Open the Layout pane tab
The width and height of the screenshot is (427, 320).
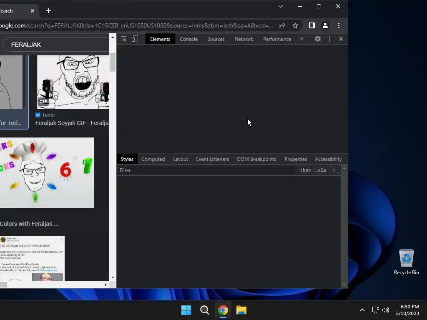point(181,159)
